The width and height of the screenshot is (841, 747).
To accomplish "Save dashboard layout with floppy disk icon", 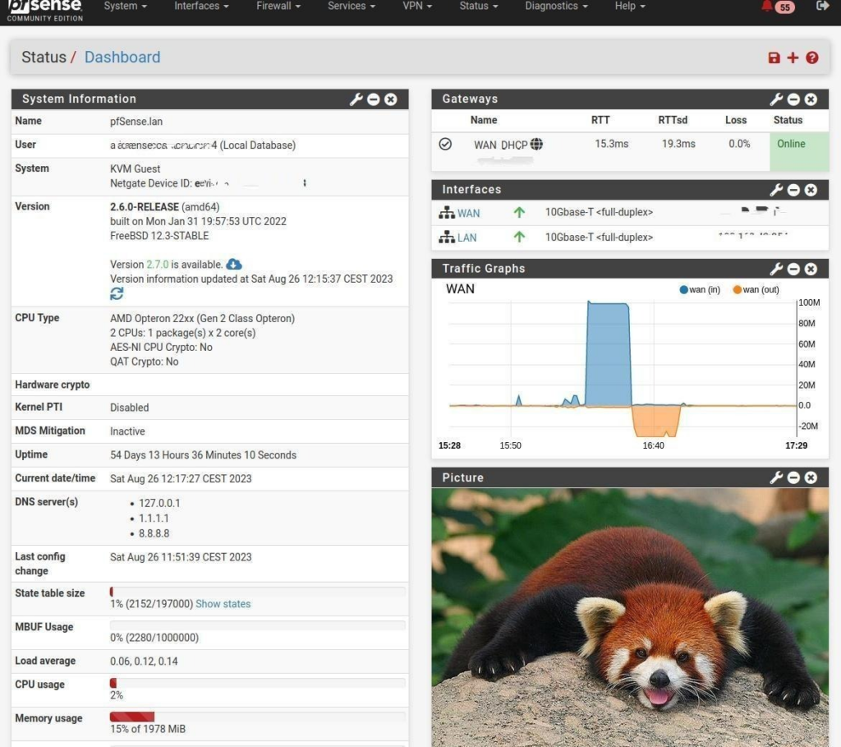I will coord(774,58).
